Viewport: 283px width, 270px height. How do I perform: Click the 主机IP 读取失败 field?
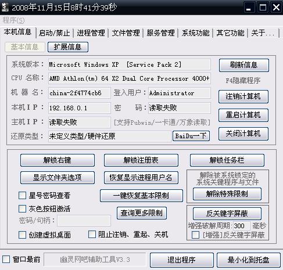(x=80, y=123)
